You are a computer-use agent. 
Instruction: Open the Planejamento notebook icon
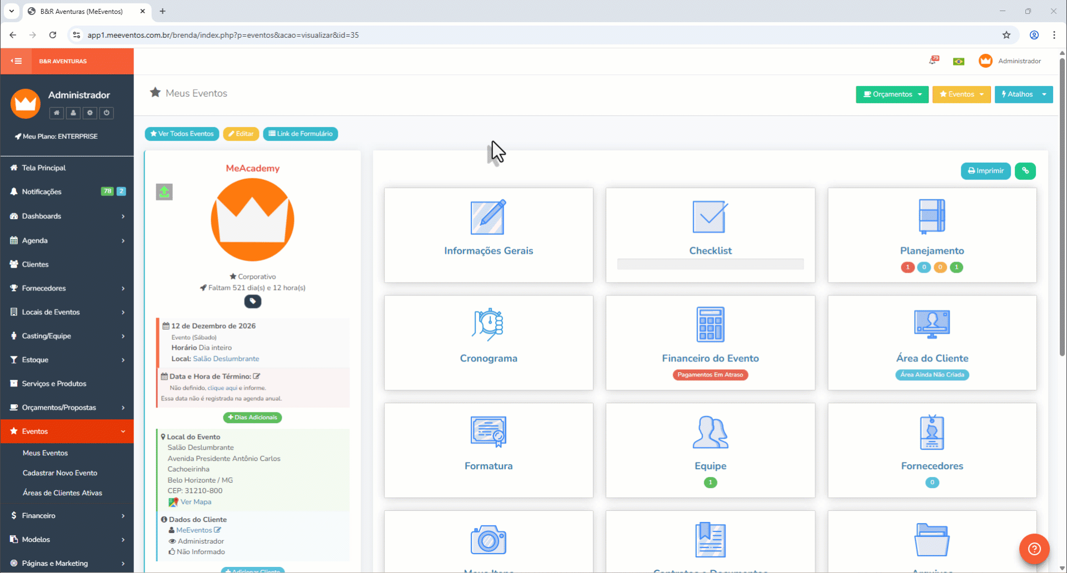(x=932, y=217)
